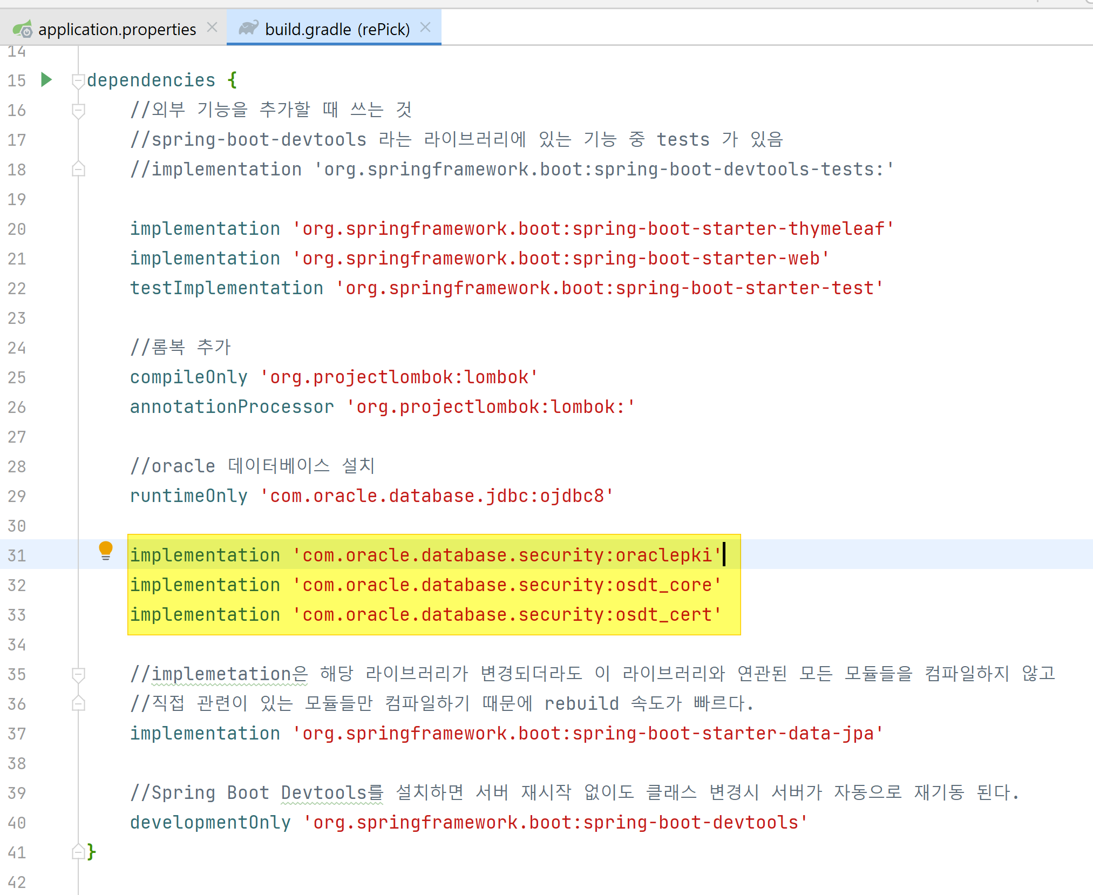Click the green run arrow beside dependencies
This screenshot has width=1093, height=895.
click(x=46, y=80)
